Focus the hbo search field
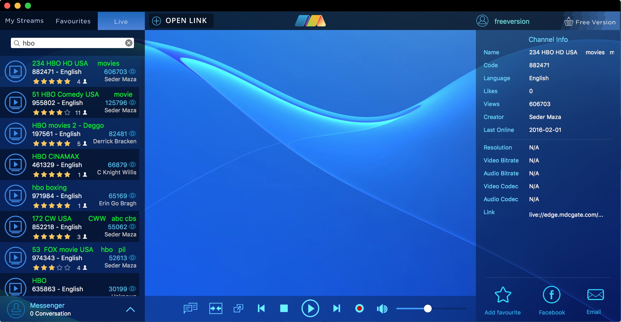The image size is (621, 322). pyautogui.click(x=72, y=43)
